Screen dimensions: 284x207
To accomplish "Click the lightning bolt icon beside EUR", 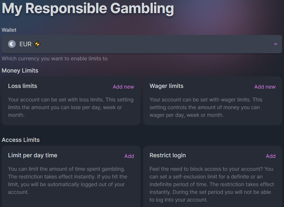I will pyautogui.click(x=37, y=44).
